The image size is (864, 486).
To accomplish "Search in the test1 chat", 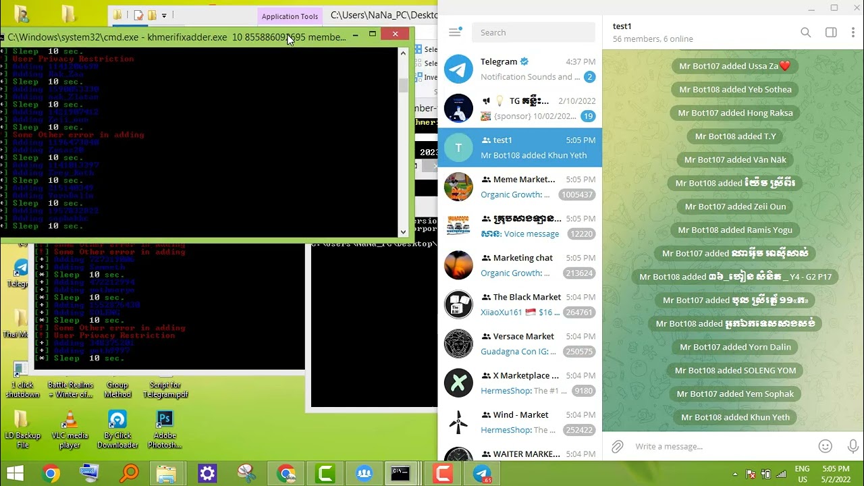I will coord(805,32).
